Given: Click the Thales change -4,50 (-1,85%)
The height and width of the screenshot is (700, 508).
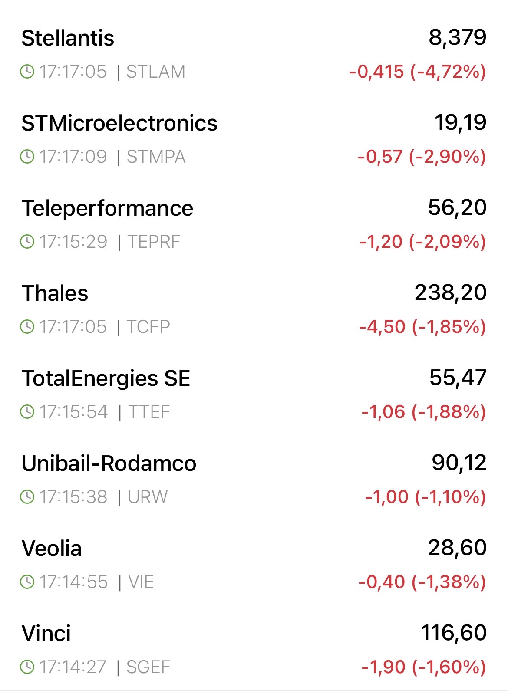Looking at the screenshot, I should 422,327.
